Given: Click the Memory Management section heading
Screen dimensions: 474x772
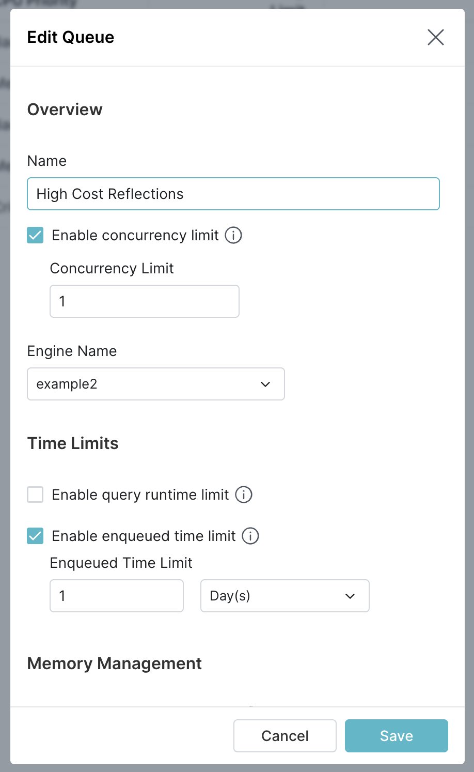Looking at the screenshot, I should click(115, 663).
